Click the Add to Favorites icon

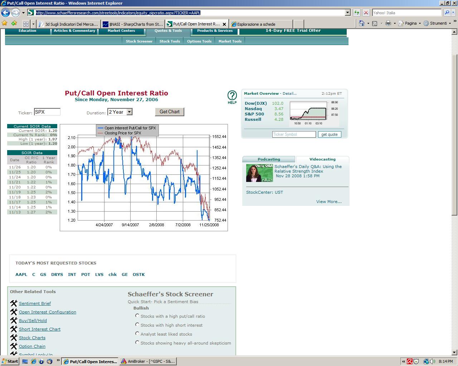pyautogui.click(x=14, y=23)
